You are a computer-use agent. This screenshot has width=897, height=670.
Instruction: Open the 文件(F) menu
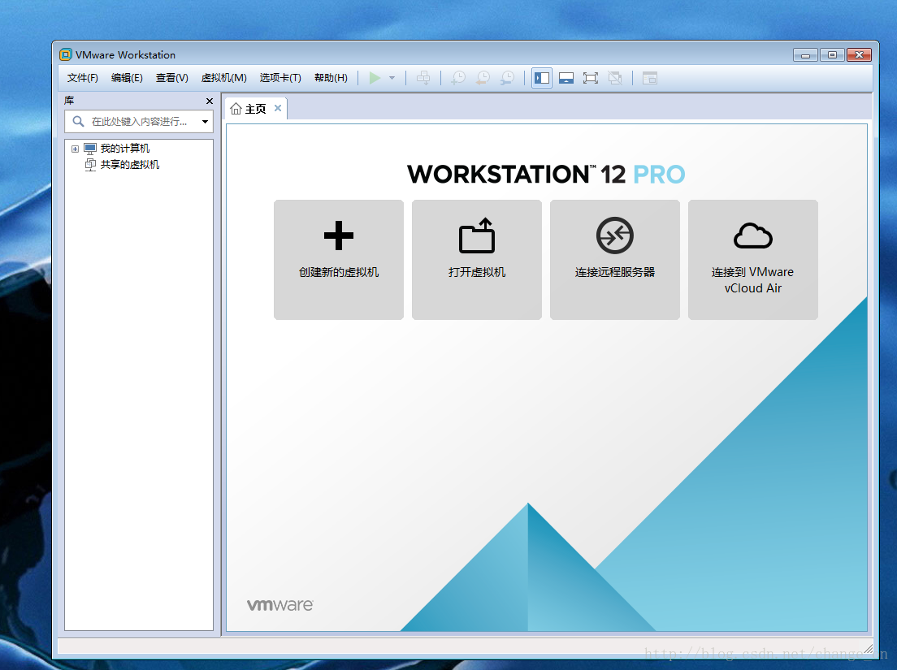pyautogui.click(x=82, y=78)
